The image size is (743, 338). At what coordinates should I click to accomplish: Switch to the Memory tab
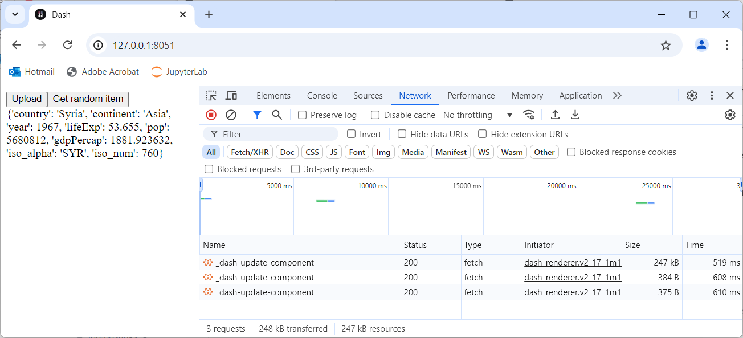(527, 96)
